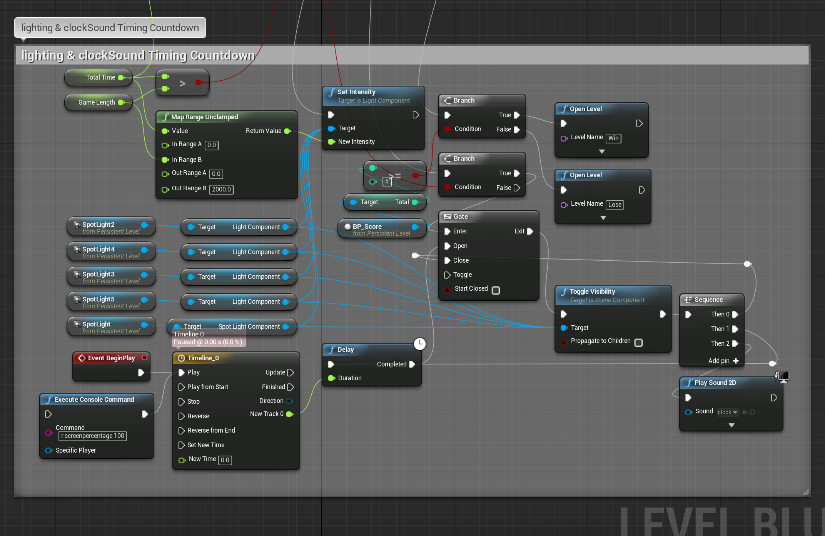Image resolution: width=825 pixels, height=536 pixels.
Task: Click the Play Sound 2D monitor badge icon
Action: (783, 376)
